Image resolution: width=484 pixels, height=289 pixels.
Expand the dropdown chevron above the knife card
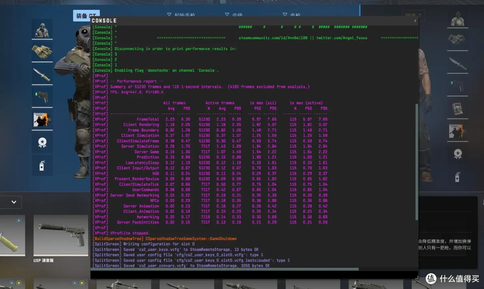(x=13, y=202)
